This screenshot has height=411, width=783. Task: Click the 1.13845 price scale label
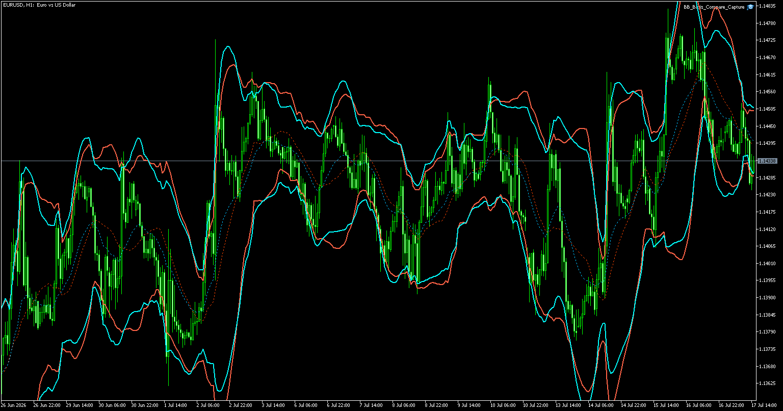[767, 315]
